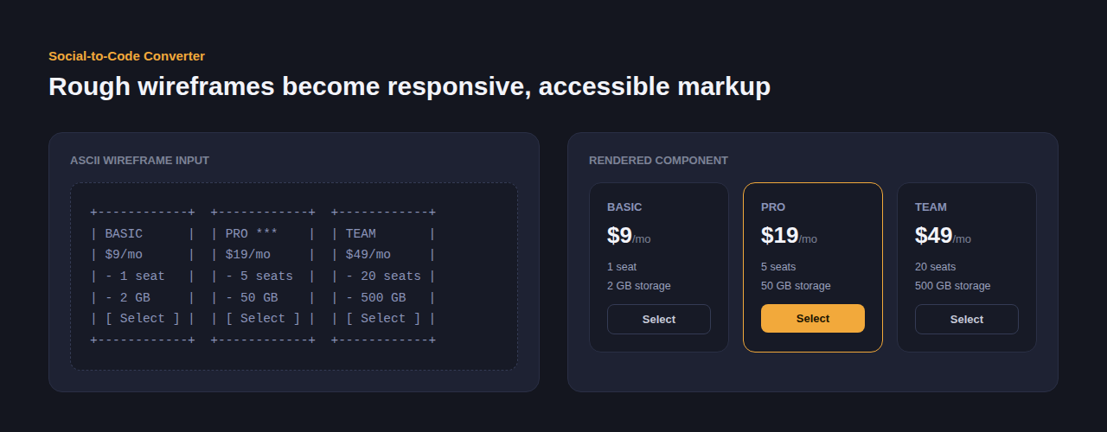
Task: Click the '20 seats' feature line
Action: pos(936,267)
